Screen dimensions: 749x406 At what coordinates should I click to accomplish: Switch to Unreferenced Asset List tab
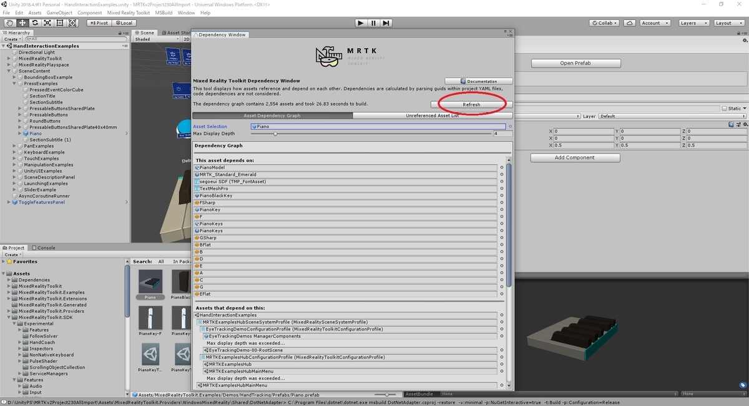[x=433, y=116]
